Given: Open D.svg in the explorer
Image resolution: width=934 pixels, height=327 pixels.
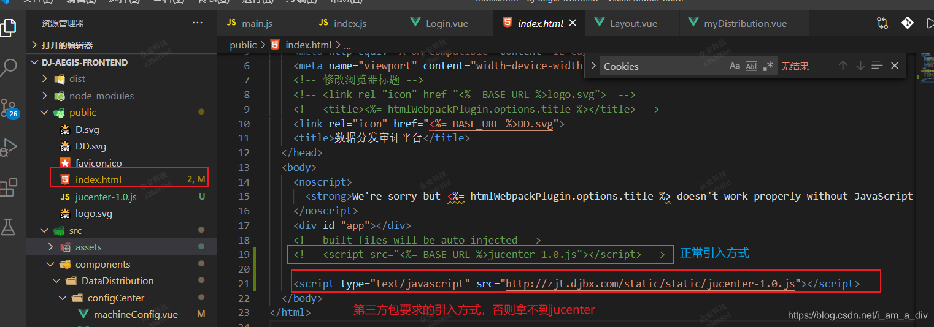Looking at the screenshot, I should pos(87,129).
